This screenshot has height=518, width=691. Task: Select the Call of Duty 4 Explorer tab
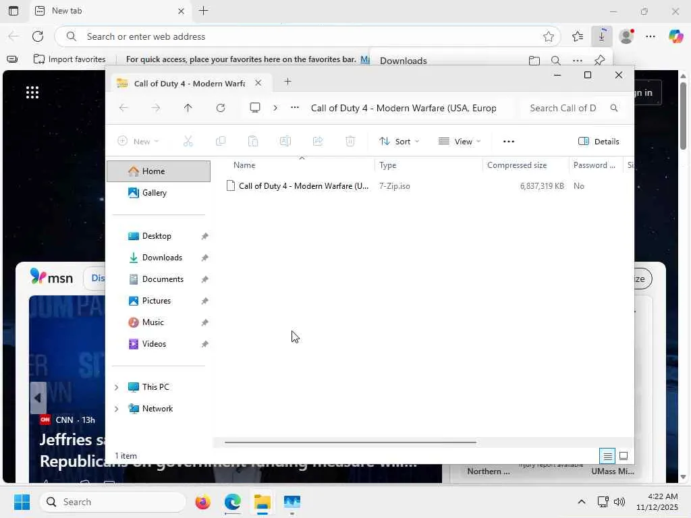190,83
